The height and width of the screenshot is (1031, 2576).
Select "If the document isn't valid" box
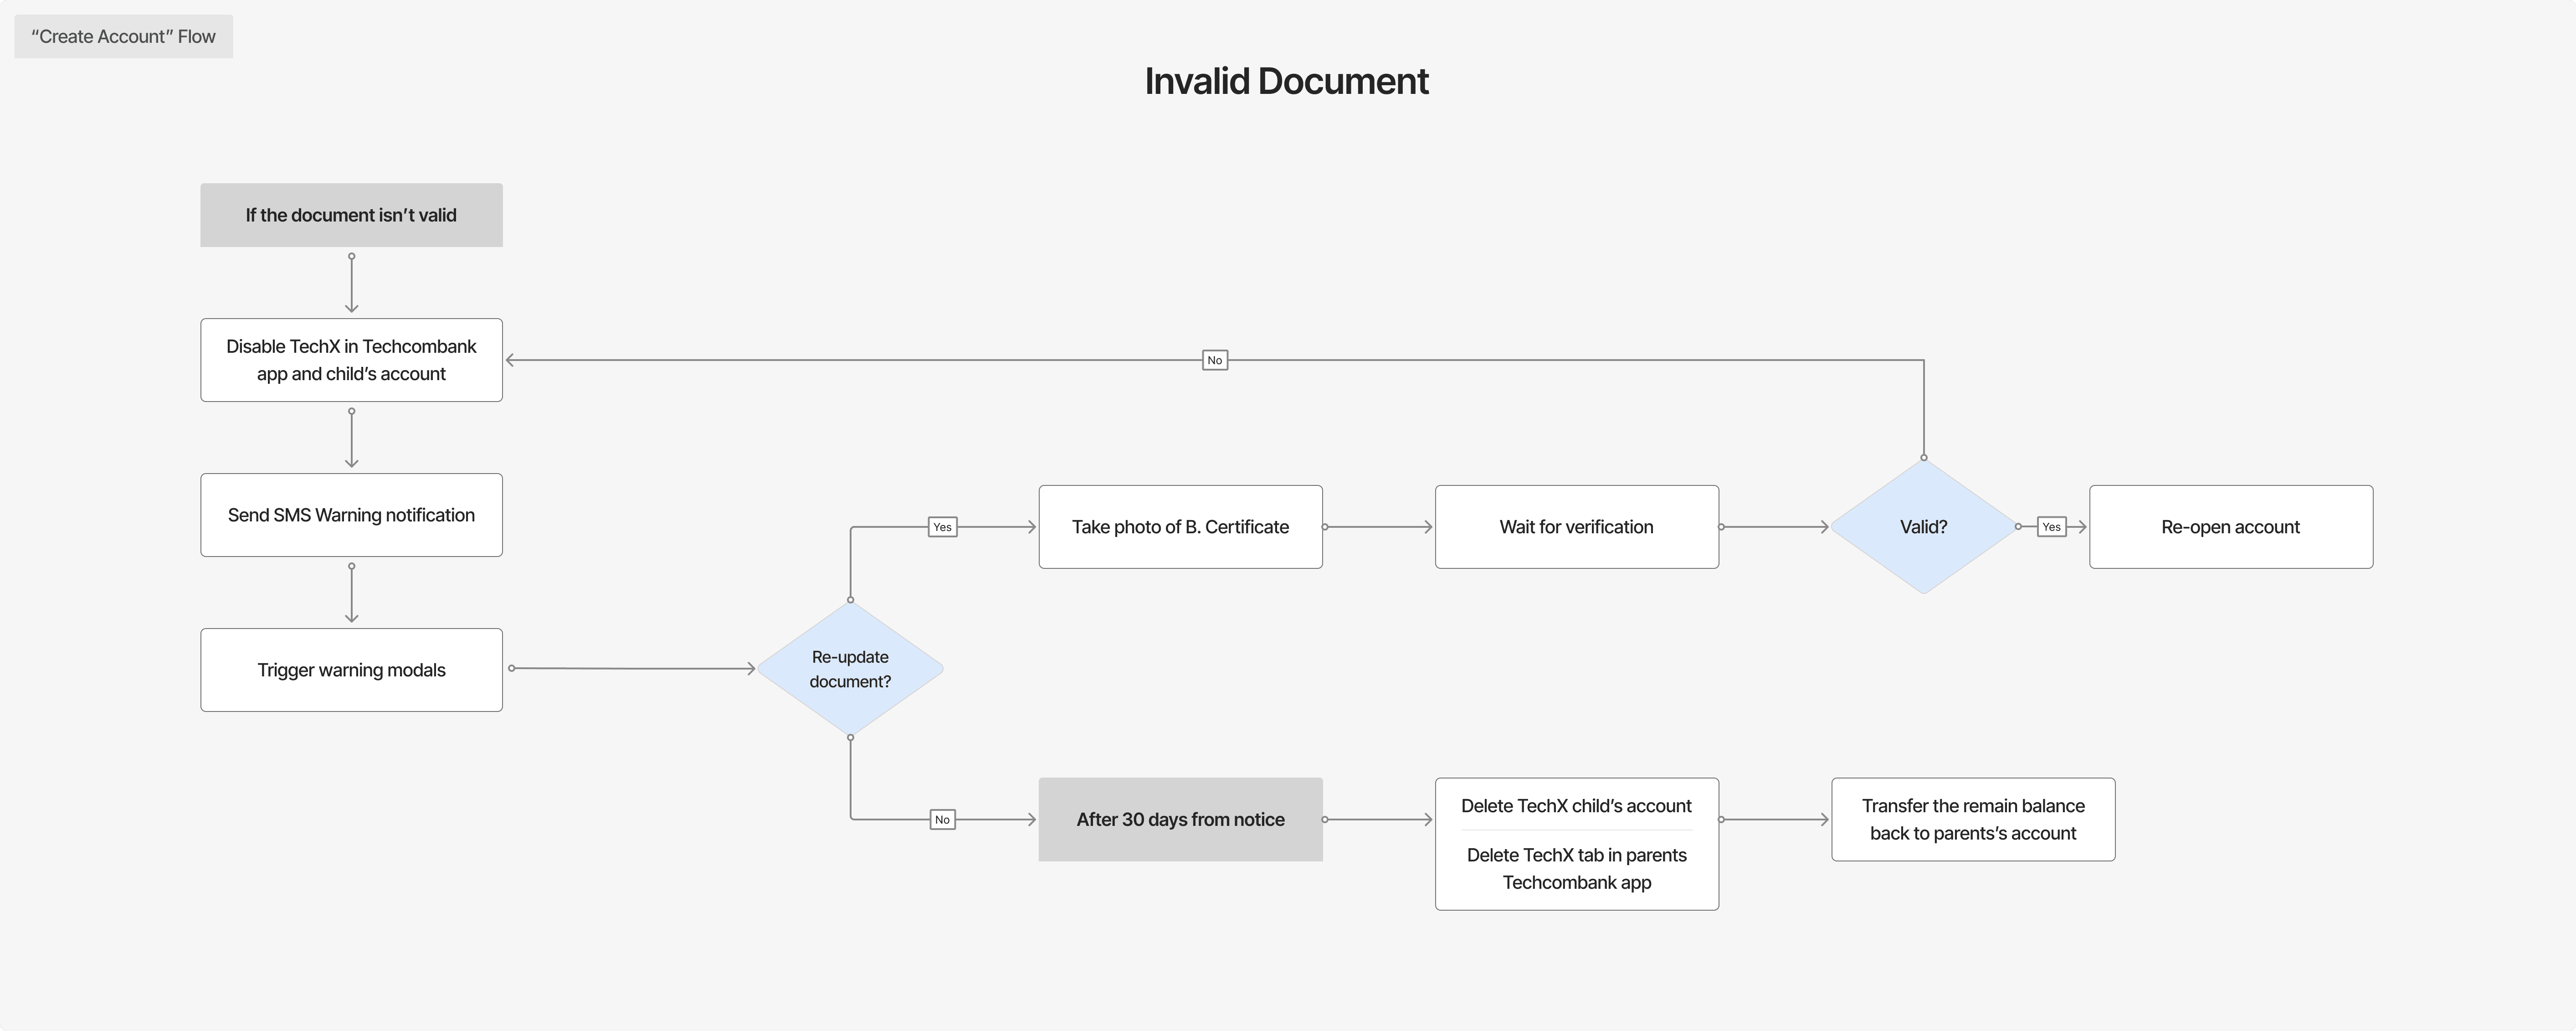pos(351,215)
